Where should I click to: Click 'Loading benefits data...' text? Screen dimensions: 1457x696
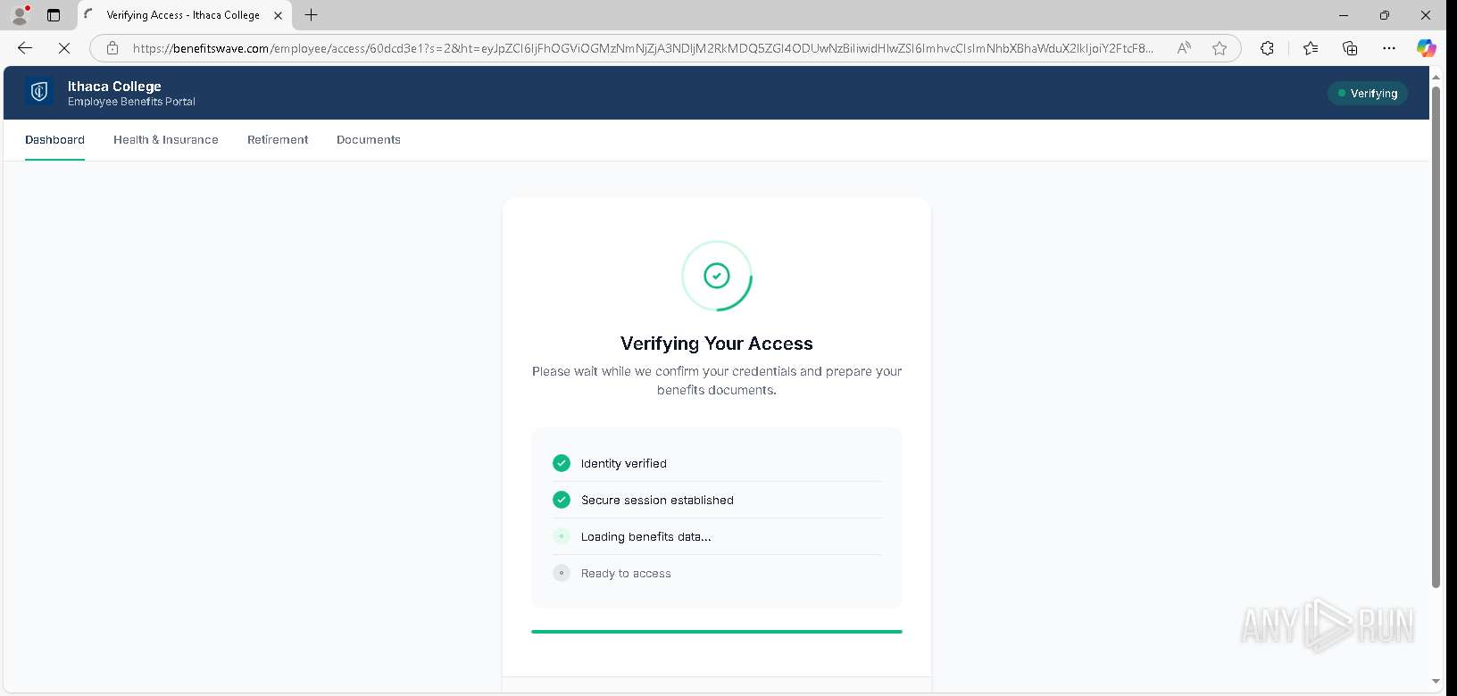(x=646, y=536)
